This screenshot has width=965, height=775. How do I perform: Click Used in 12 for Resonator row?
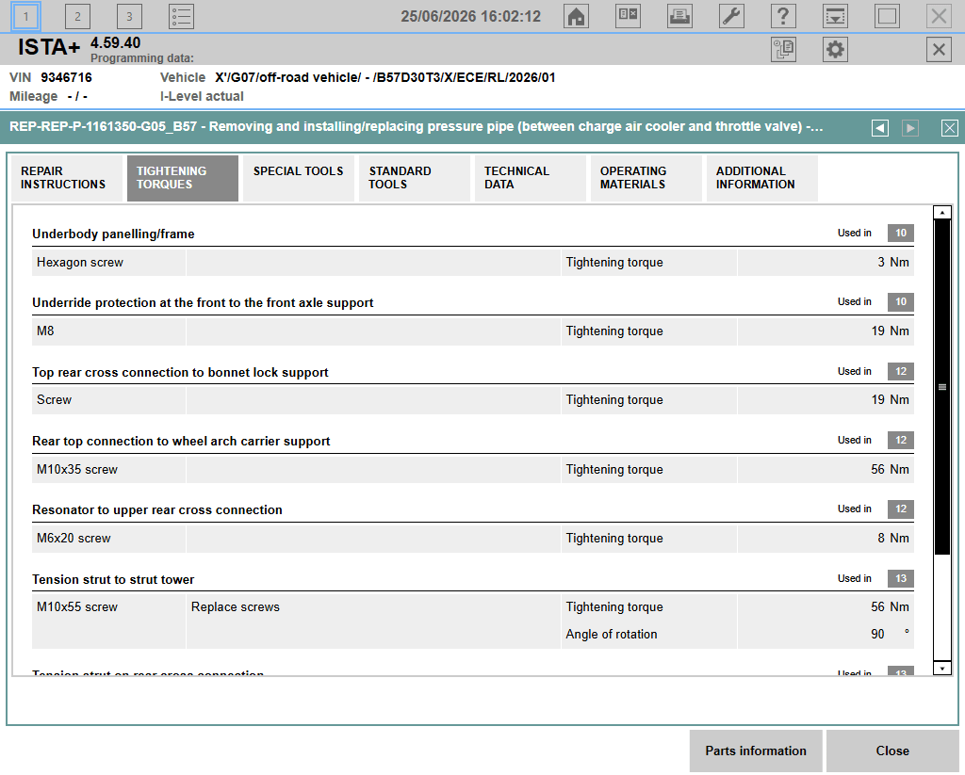pyautogui.click(x=900, y=509)
